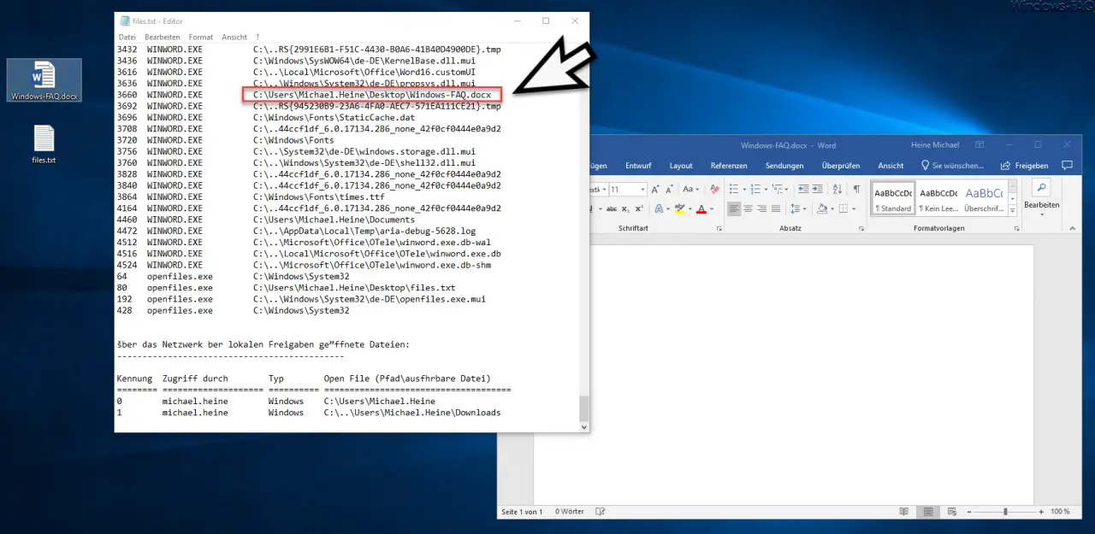Apply borders icon in Absatz group
Image resolution: width=1095 pixels, height=534 pixels.
coord(843,208)
